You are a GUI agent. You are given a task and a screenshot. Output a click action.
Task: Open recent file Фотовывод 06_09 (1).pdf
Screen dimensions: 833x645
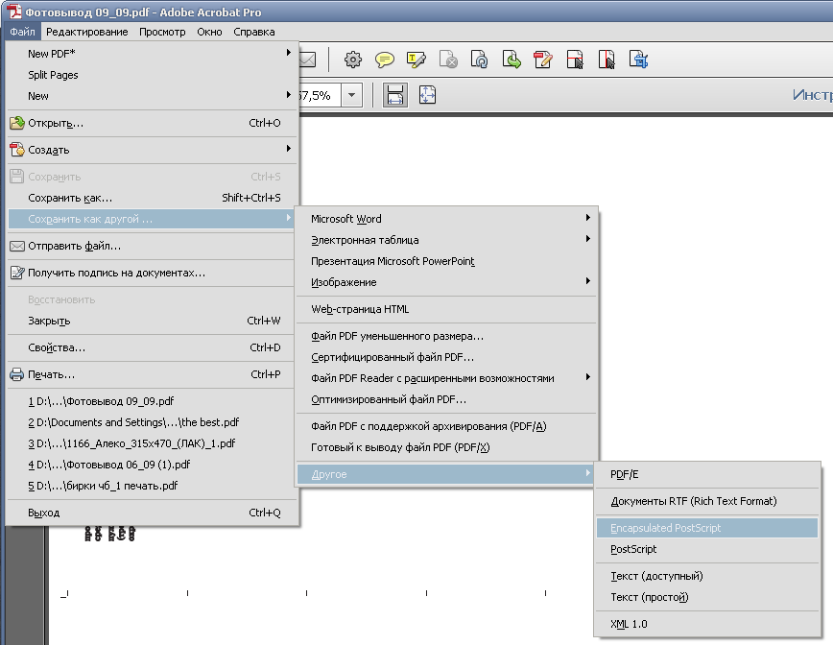point(152,465)
